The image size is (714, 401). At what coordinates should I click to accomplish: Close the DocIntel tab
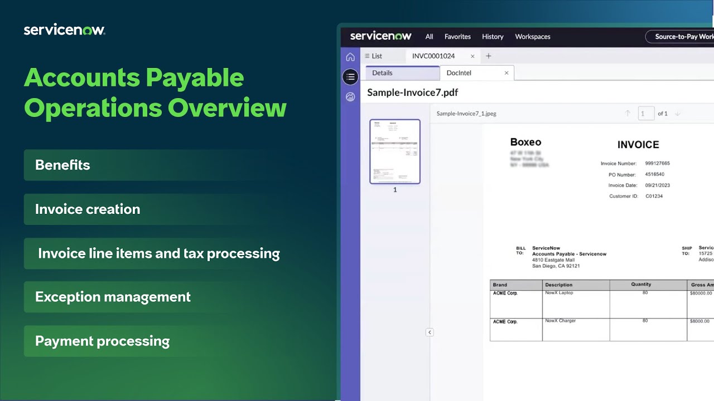pyautogui.click(x=506, y=73)
